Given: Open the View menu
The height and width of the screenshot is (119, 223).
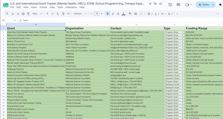Looking at the screenshot, I should [26, 7].
